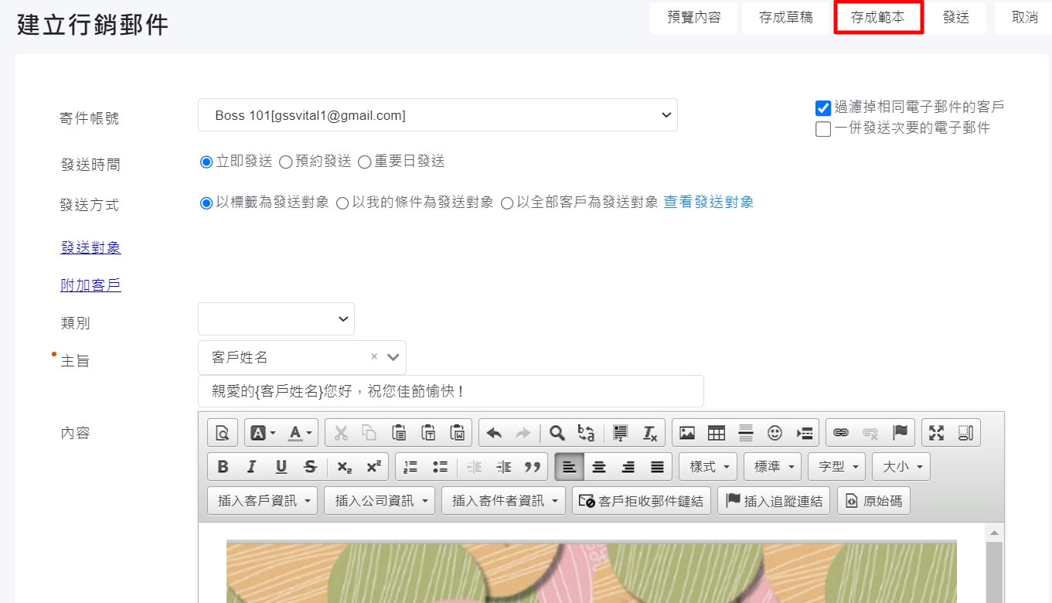
Task: Enable 一併發送次要的電子郵件 checkbox
Action: tap(823, 129)
